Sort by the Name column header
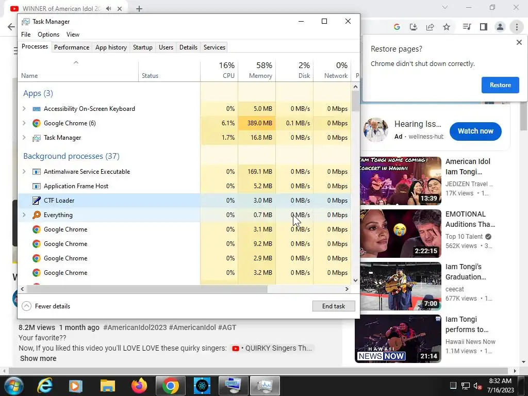The width and height of the screenshot is (528, 396). [78, 70]
